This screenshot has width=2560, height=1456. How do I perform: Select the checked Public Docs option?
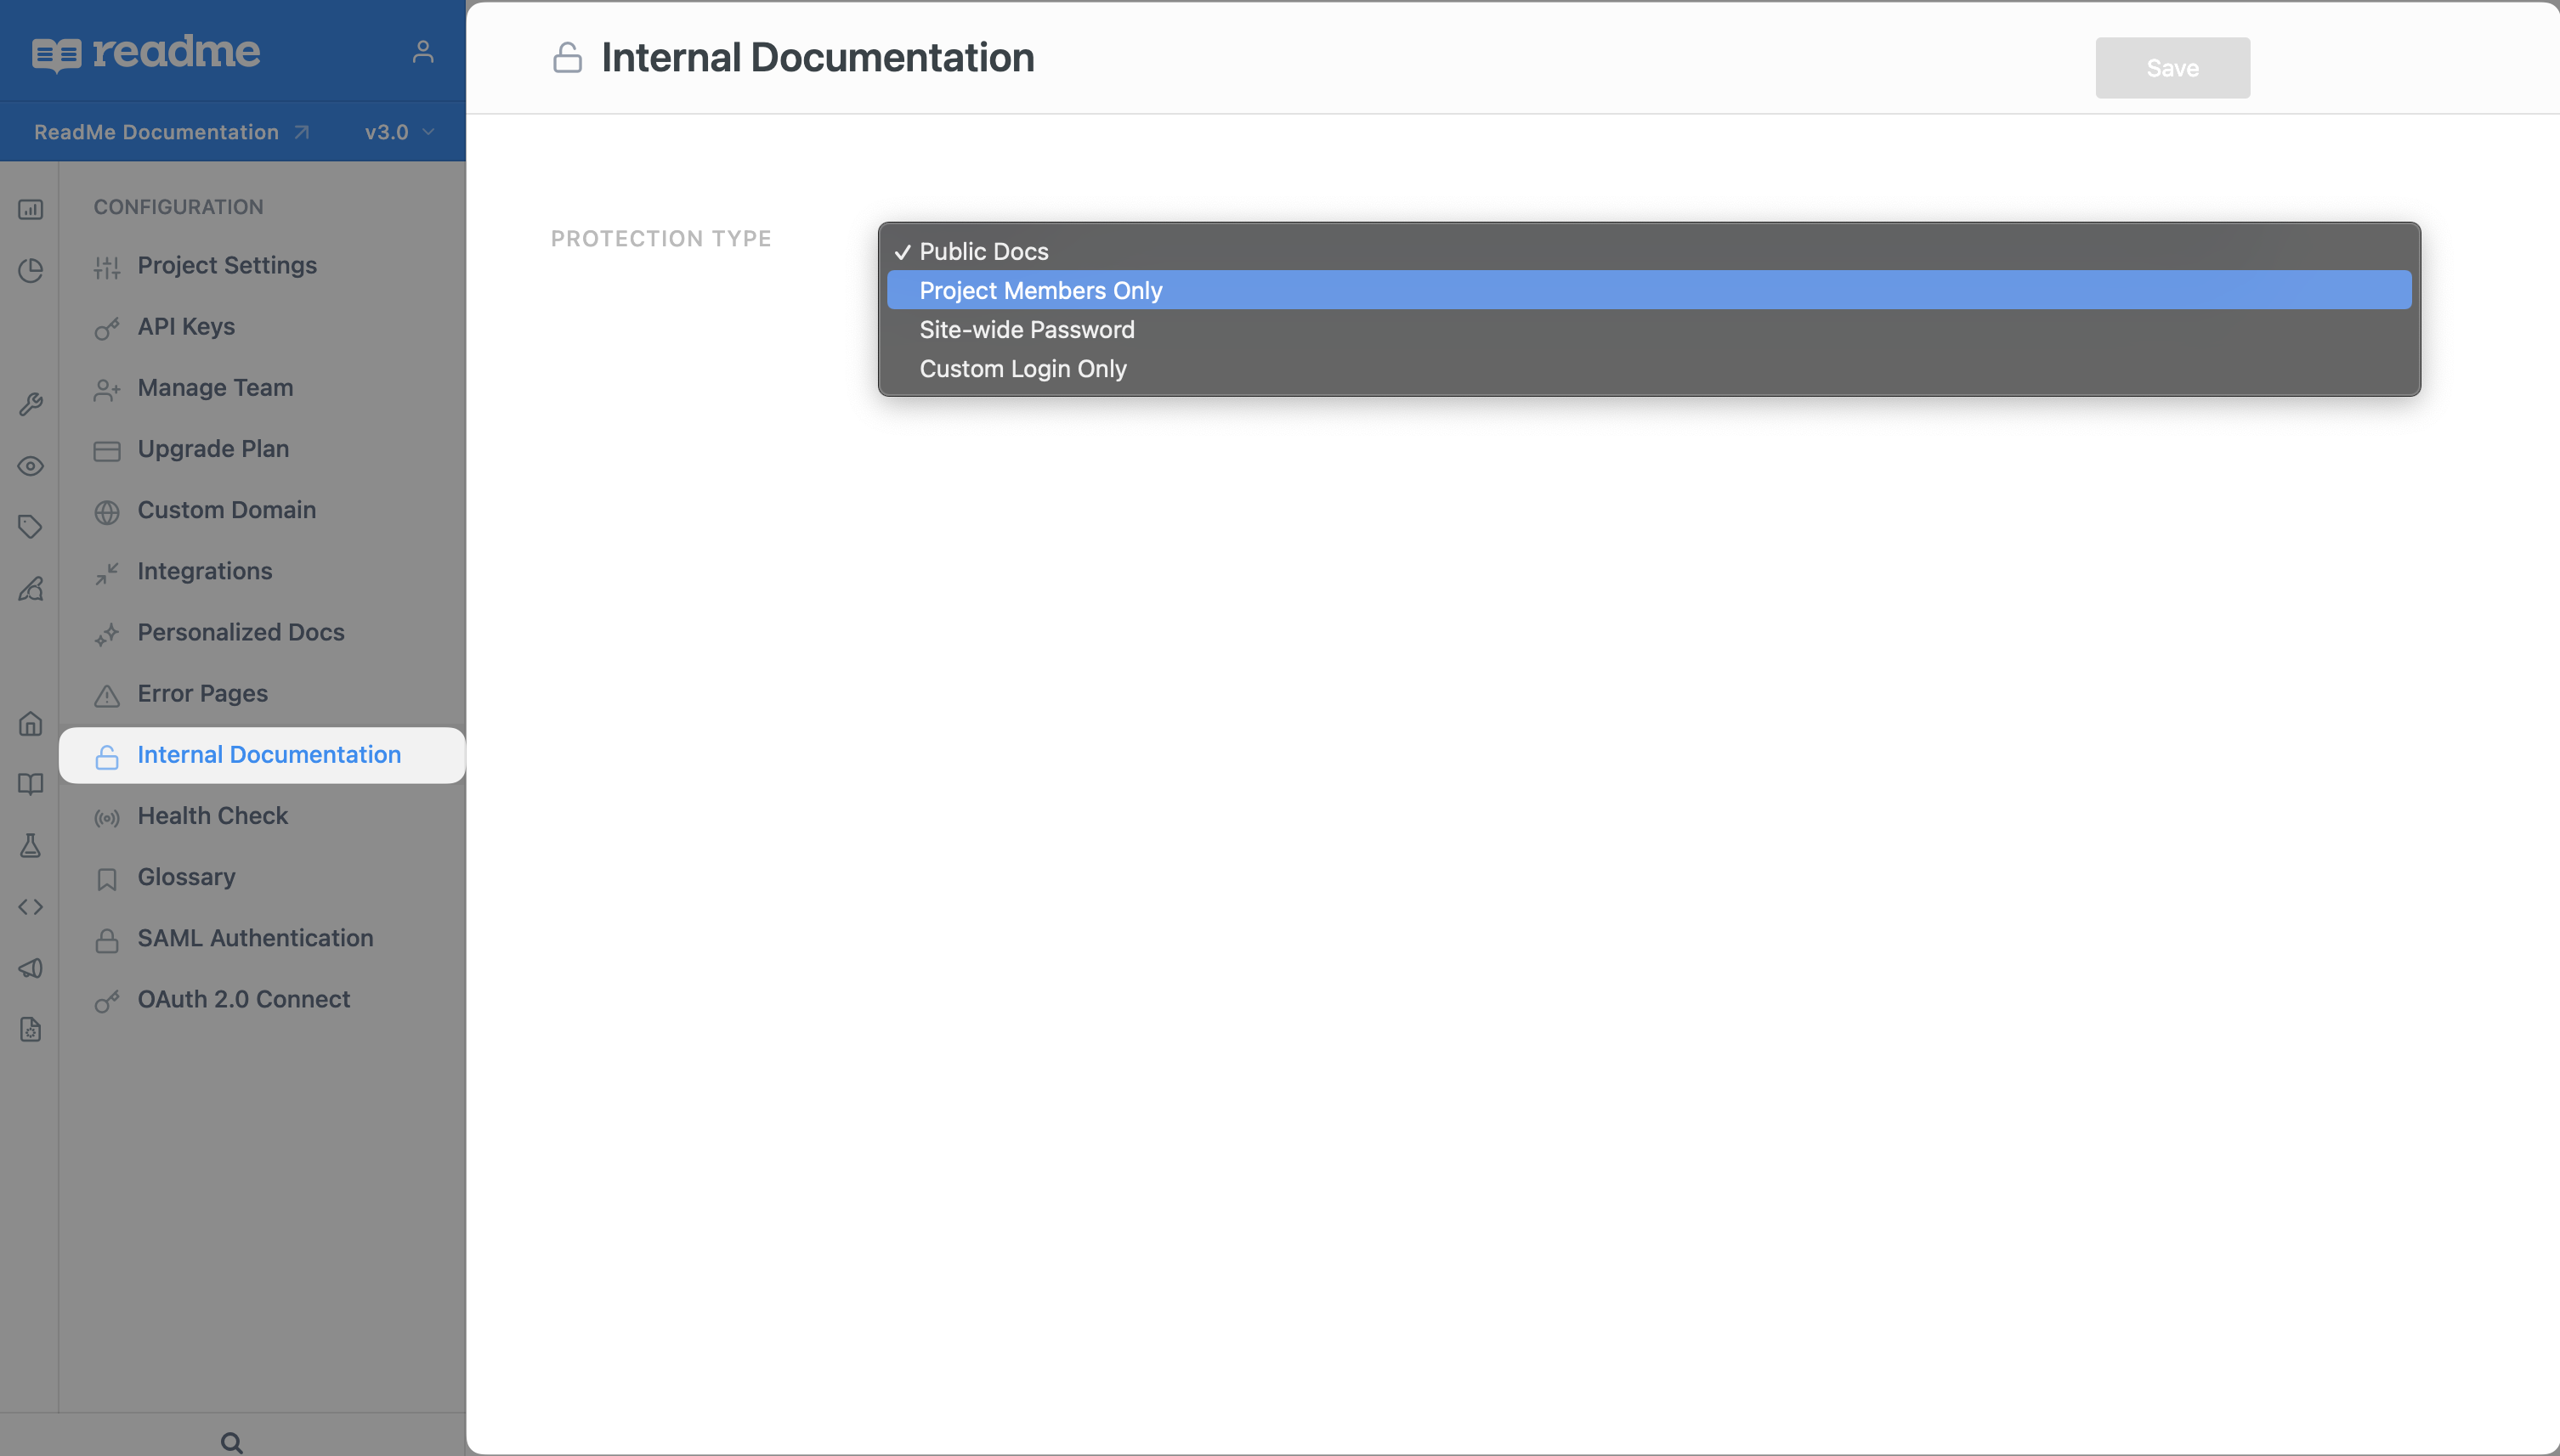point(983,251)
